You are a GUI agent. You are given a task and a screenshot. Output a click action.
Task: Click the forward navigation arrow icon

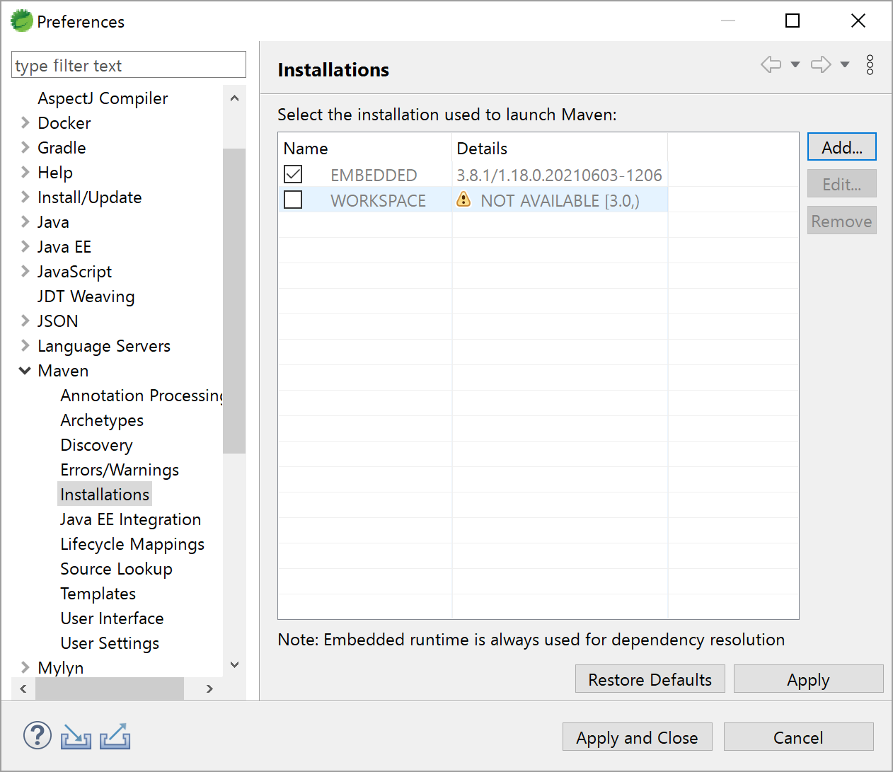[820, 64]
